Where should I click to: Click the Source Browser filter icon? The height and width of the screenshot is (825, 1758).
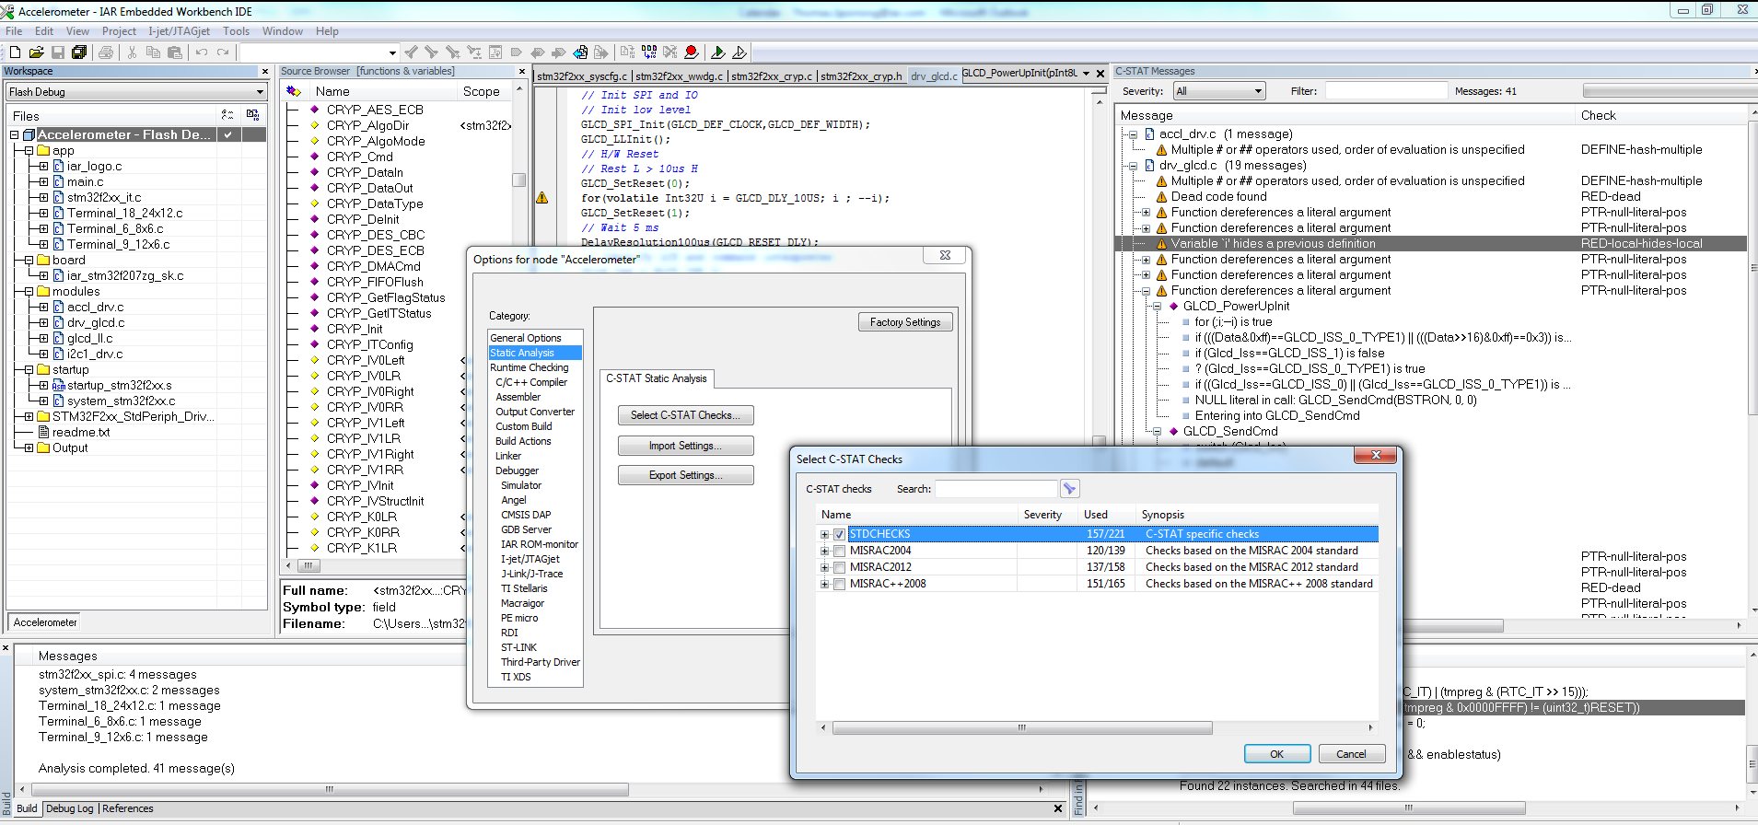[294, 91]
